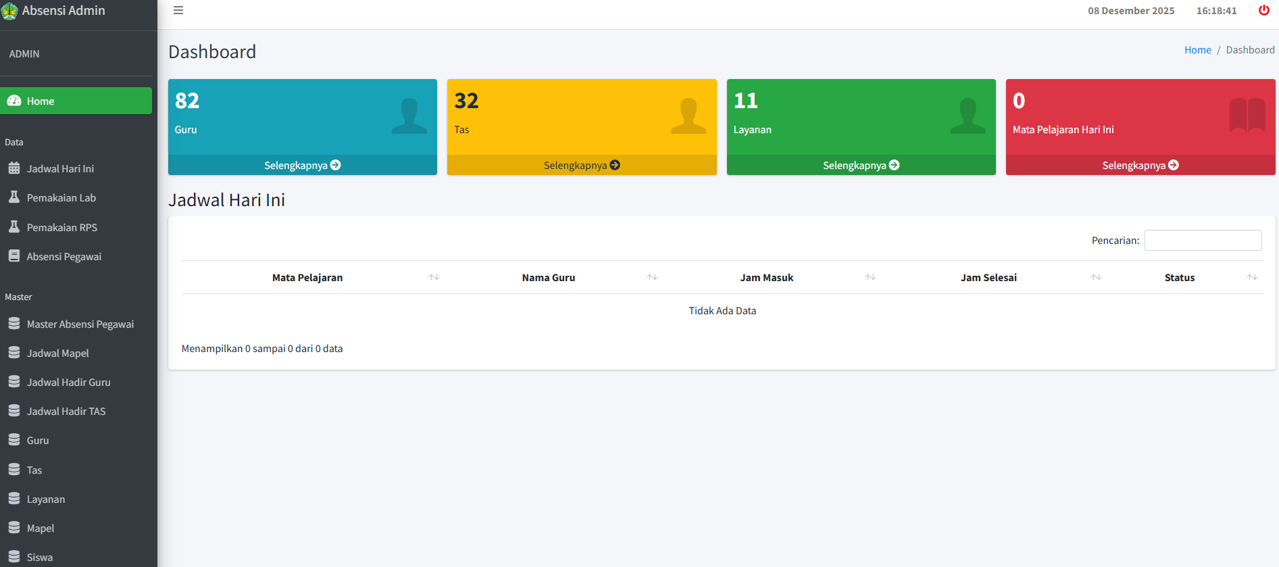
Task: Click the user icon on Layanan card
Action: (968, 116)
